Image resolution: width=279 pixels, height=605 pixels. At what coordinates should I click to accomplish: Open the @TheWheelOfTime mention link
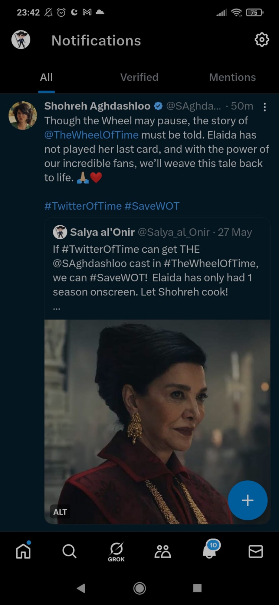click(91, 135)
